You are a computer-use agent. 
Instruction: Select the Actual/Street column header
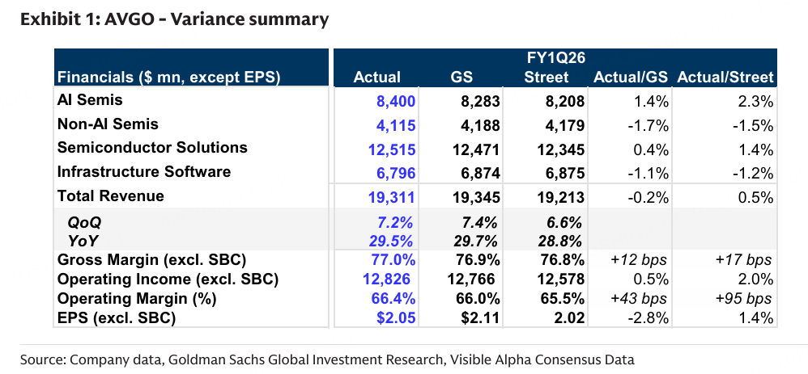725,78
